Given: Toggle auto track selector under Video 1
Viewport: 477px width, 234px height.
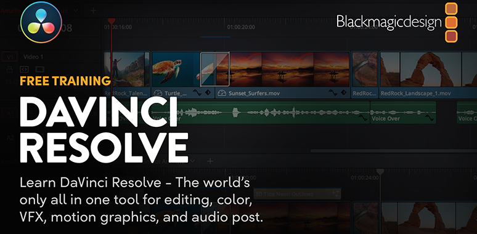Looking at the screenshot, I should pos(24,69).
